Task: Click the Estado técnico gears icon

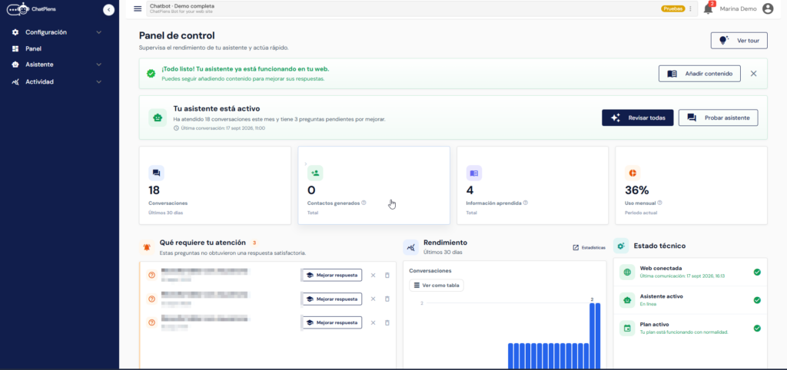Action: [x=621, y=246]
